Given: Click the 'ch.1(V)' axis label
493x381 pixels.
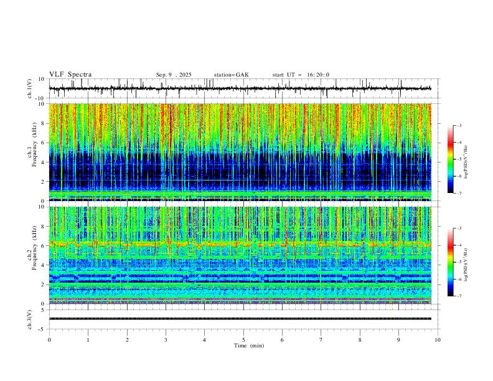Looking at the screenshot, I should coord(30,88).
